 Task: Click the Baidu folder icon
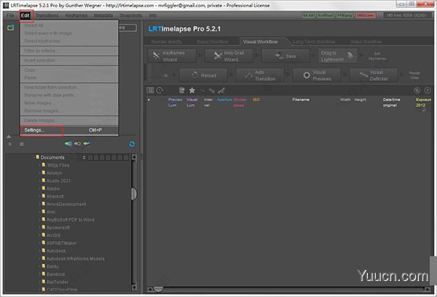pos(44,266)
